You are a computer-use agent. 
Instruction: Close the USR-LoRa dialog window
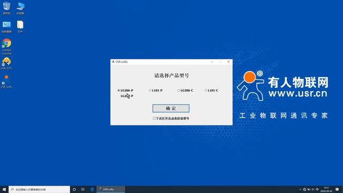(228, 62)
